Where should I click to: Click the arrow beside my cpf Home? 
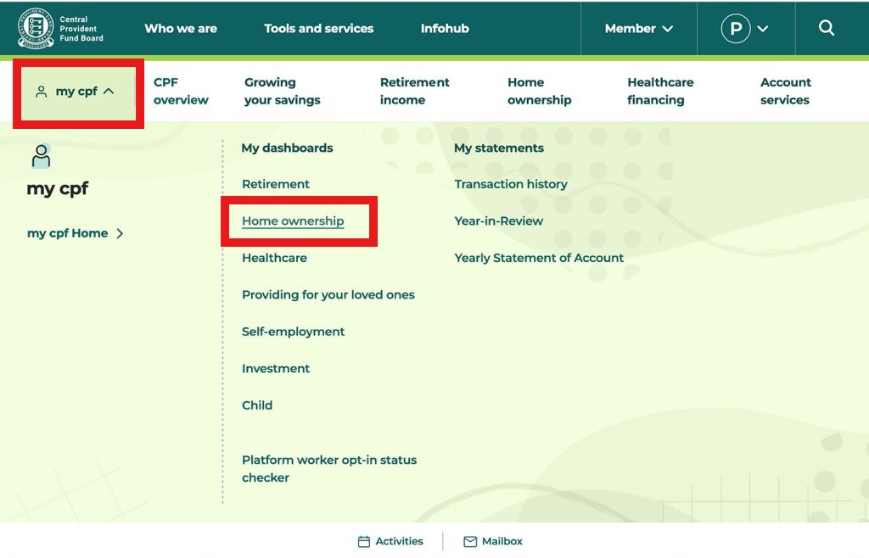point(120,233)
